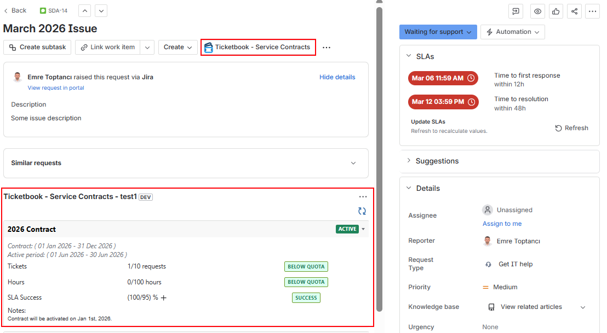Collapse the SLAs section
The width and height of the screenshot is (607, 333).
[409, 56]
